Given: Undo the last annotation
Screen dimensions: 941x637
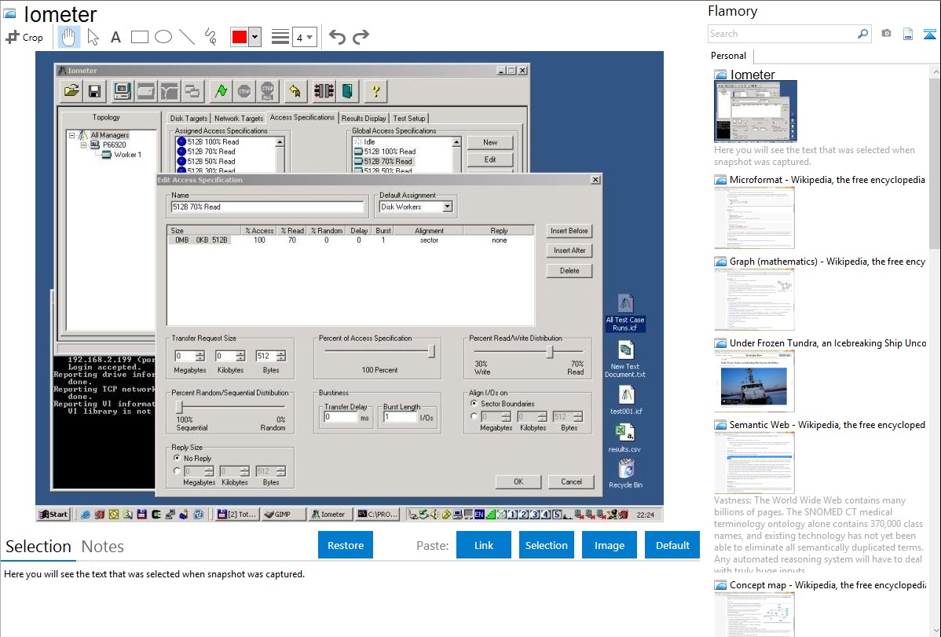Looking at the screenshot, I should (x=337, y=37).
